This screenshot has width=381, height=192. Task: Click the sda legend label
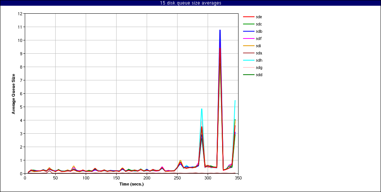(259, 53)
